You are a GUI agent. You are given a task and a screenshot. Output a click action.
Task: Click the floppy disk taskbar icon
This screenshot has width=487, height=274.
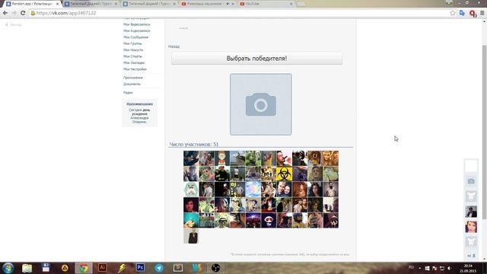coord(46,268)
